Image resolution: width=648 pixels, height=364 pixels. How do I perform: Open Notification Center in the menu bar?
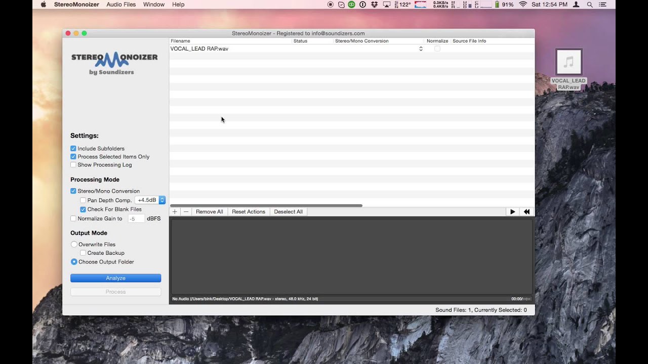(x=602, y=5)
